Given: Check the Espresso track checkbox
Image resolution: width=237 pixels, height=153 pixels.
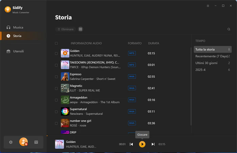Looking at the screenshot, I should pos(56,77).
